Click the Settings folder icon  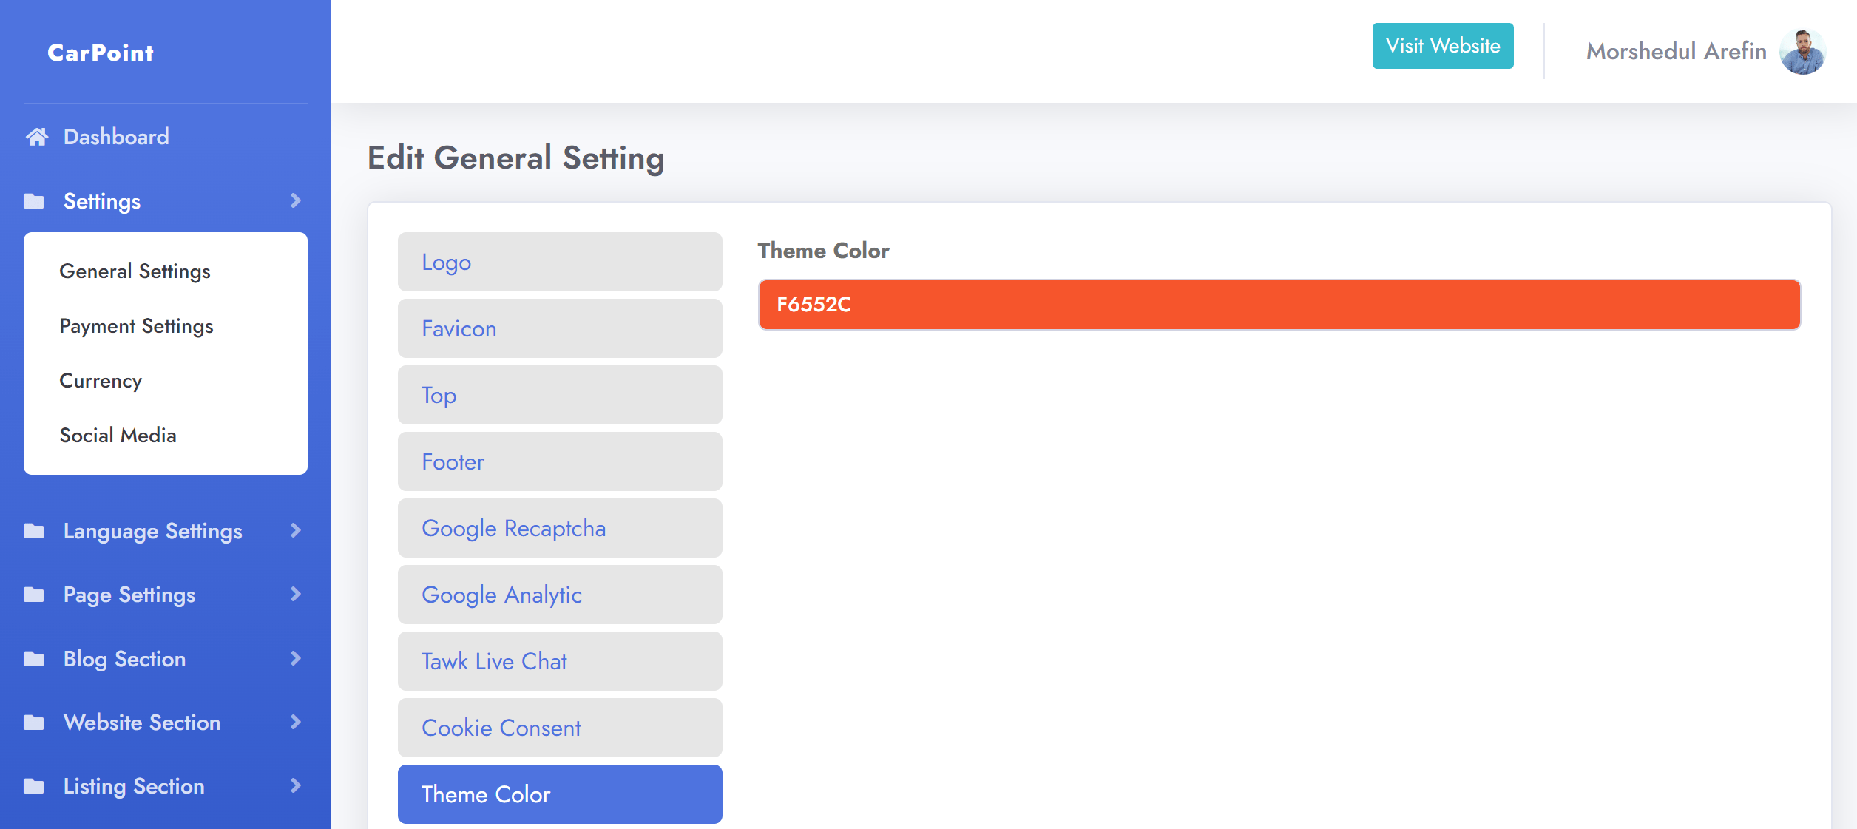tap(34, 201)
